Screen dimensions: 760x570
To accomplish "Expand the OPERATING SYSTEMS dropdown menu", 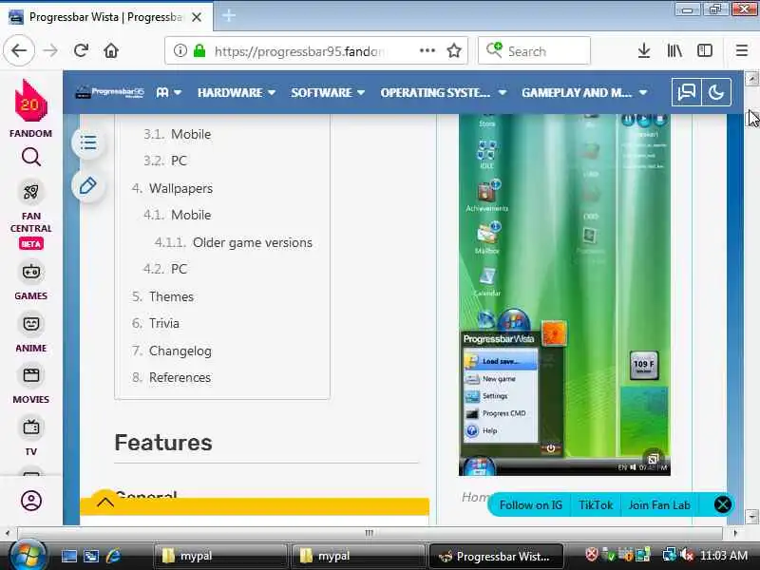I will pyautogui.click(x=443, y=92).
